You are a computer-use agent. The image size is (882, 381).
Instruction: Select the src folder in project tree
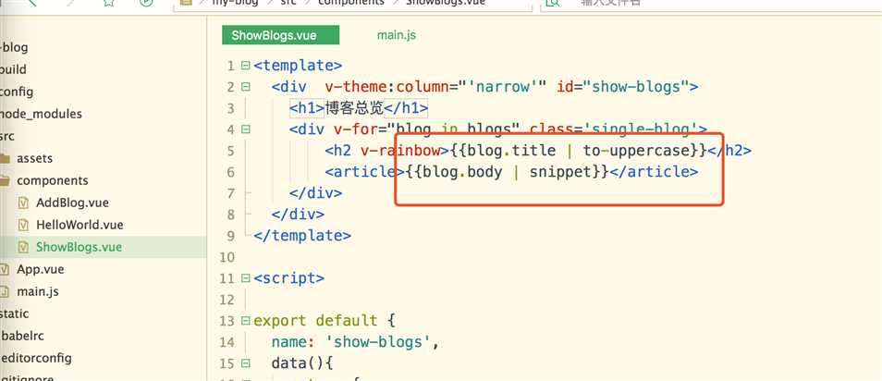click(x=7, y=136)
